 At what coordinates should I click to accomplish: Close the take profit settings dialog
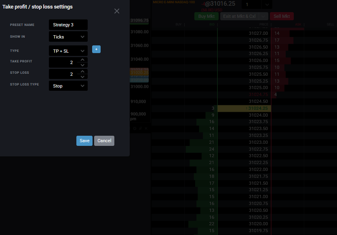[117, 11]
